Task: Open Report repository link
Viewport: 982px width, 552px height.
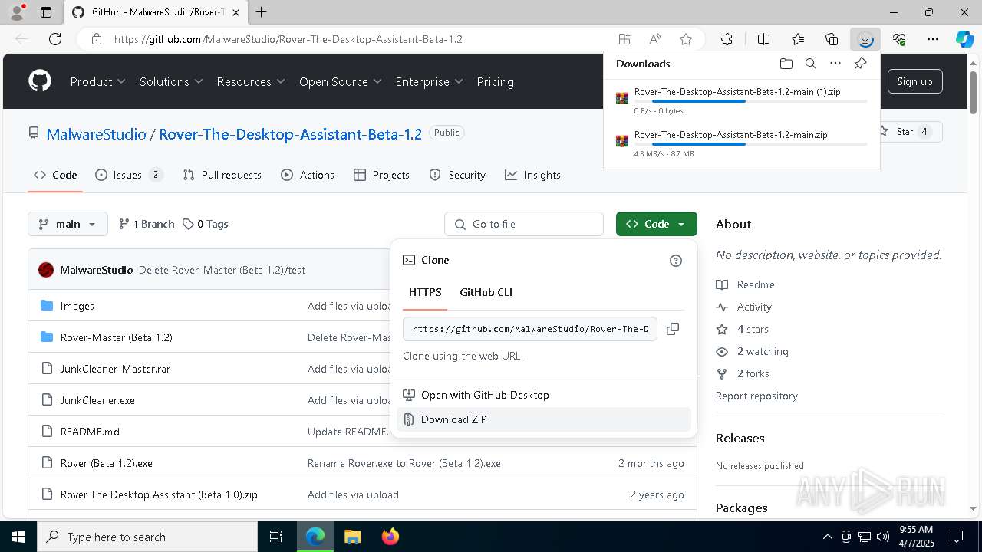Action: tap(756, 396)
